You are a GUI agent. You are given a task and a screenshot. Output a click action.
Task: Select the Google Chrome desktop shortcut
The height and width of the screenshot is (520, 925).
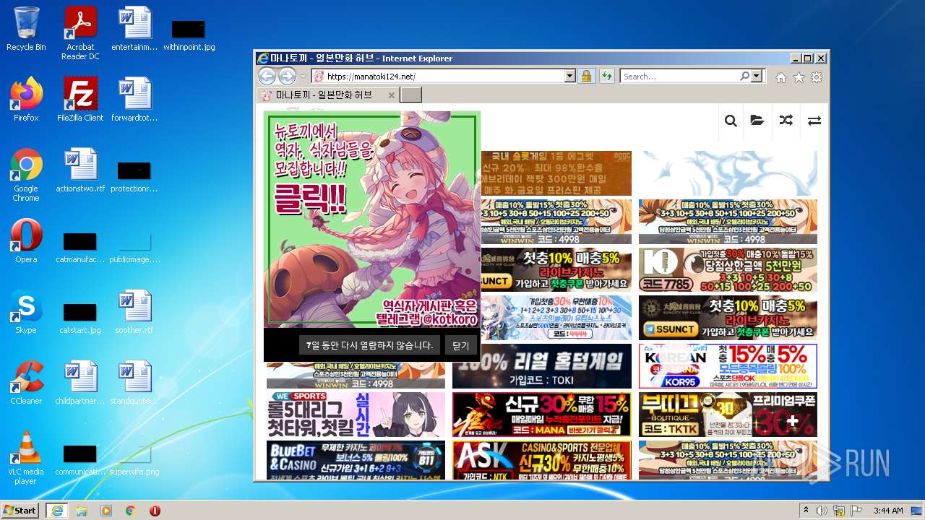point(26,175)
